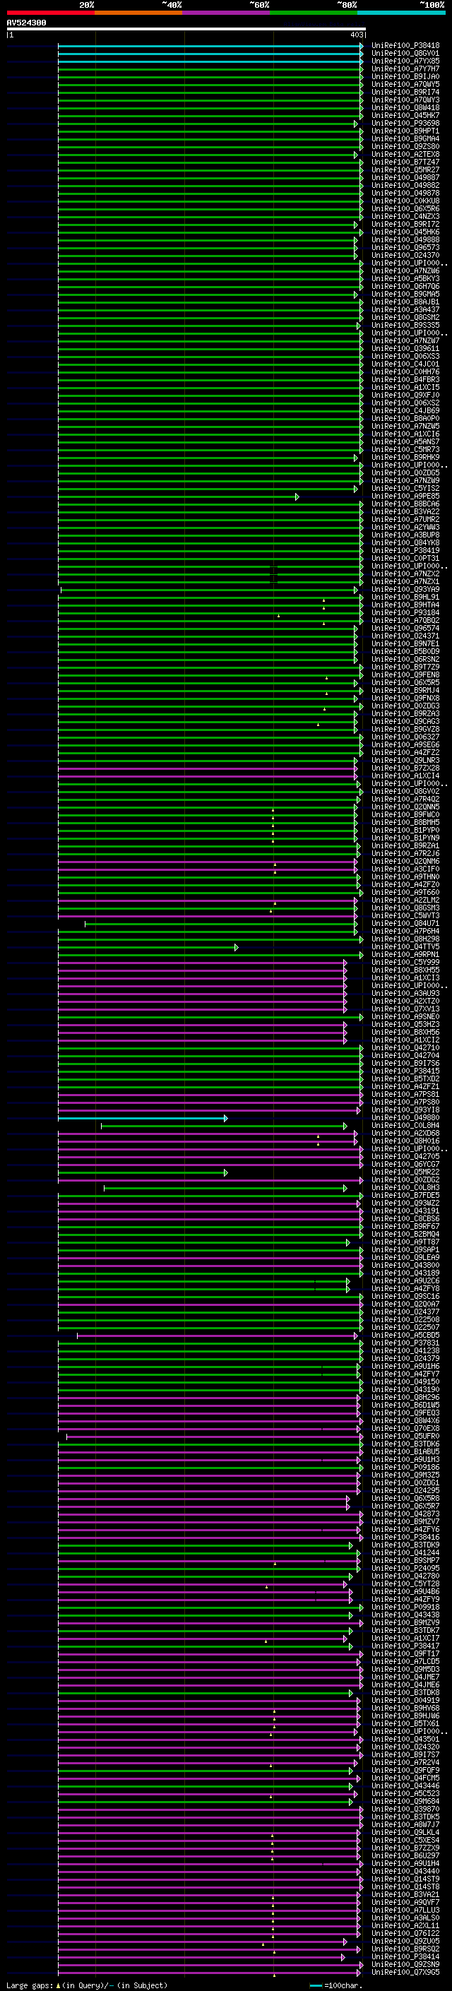Select the AV524300 query name
Viewport: 452px width, 1991px height.
(x=26, y=23)
